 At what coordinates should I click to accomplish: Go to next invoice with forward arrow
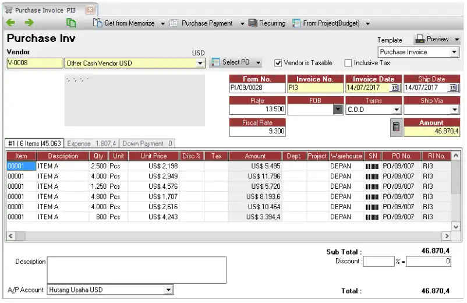[x=29, y=22]
